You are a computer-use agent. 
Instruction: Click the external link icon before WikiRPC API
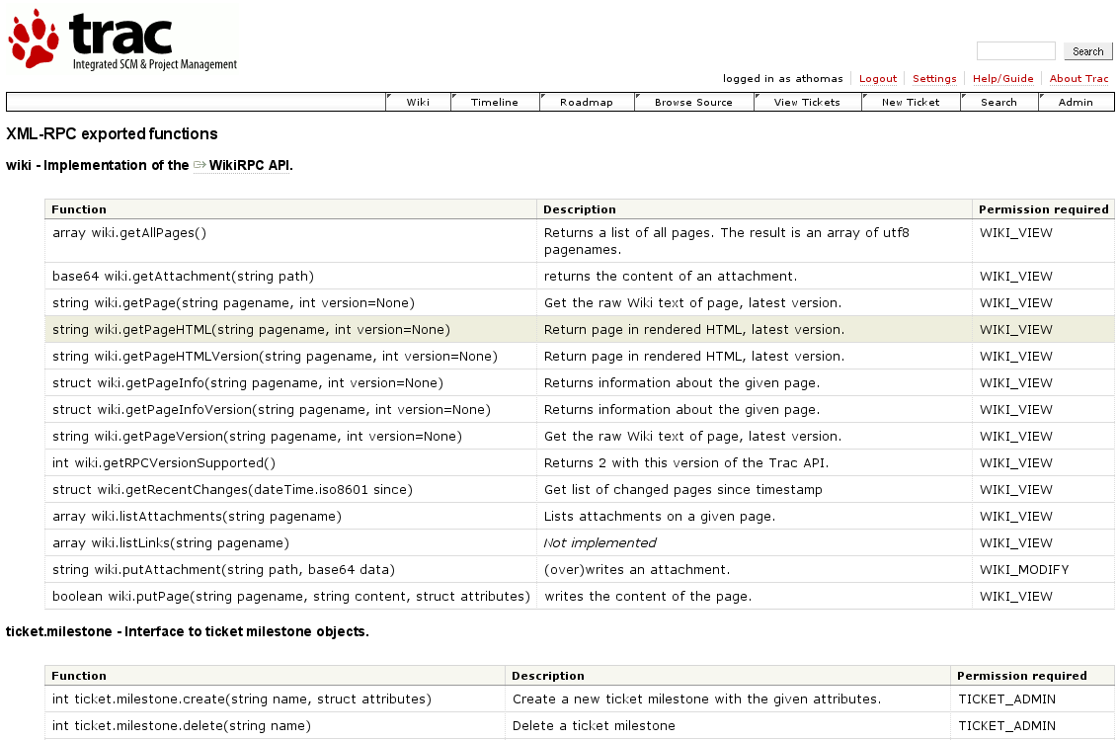click(200, 165)
